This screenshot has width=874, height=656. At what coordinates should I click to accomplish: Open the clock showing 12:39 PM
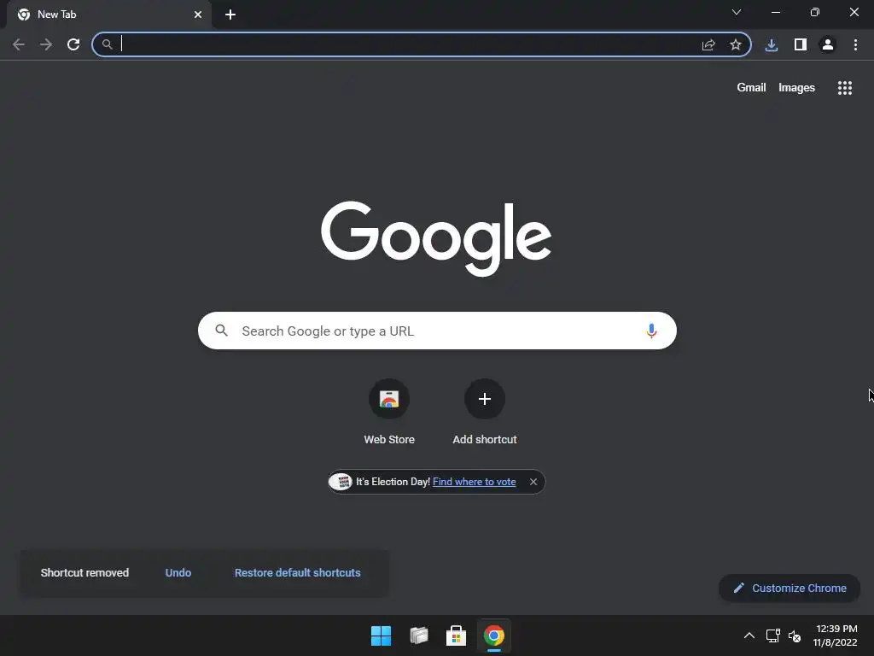coord(836,635)
